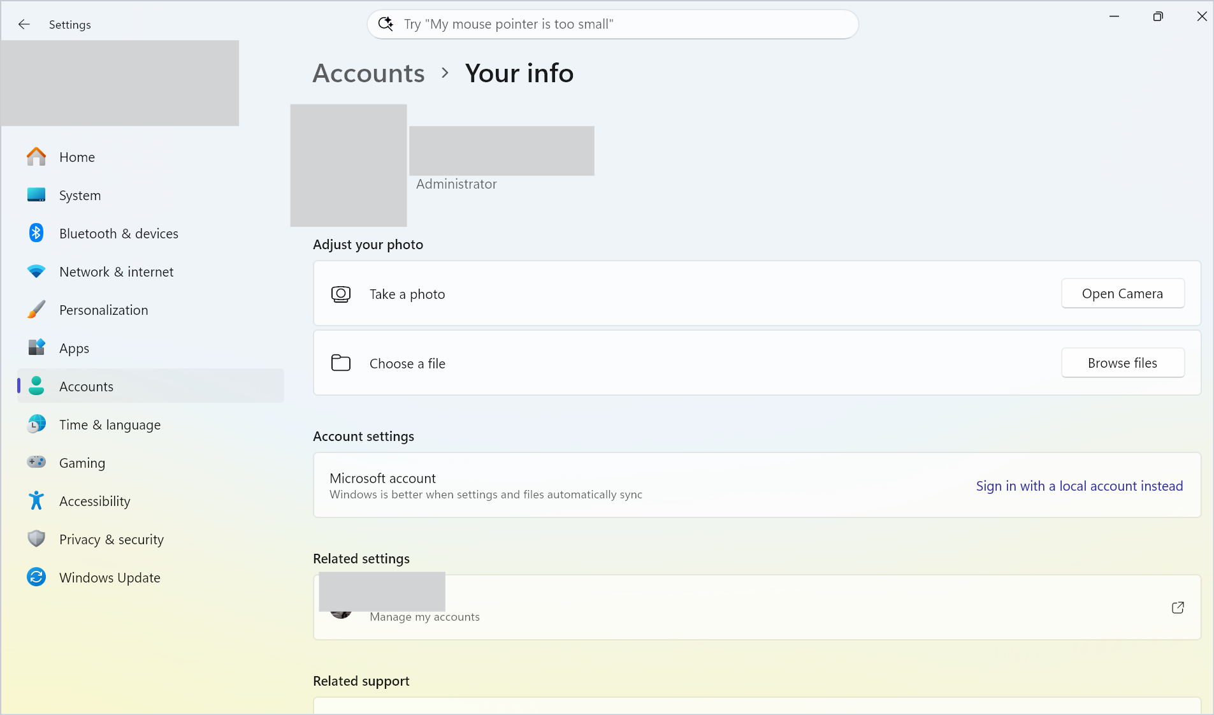1214x715 pixels.
Task: Navigate to Privacy & security
Action: tap(150, 539)
